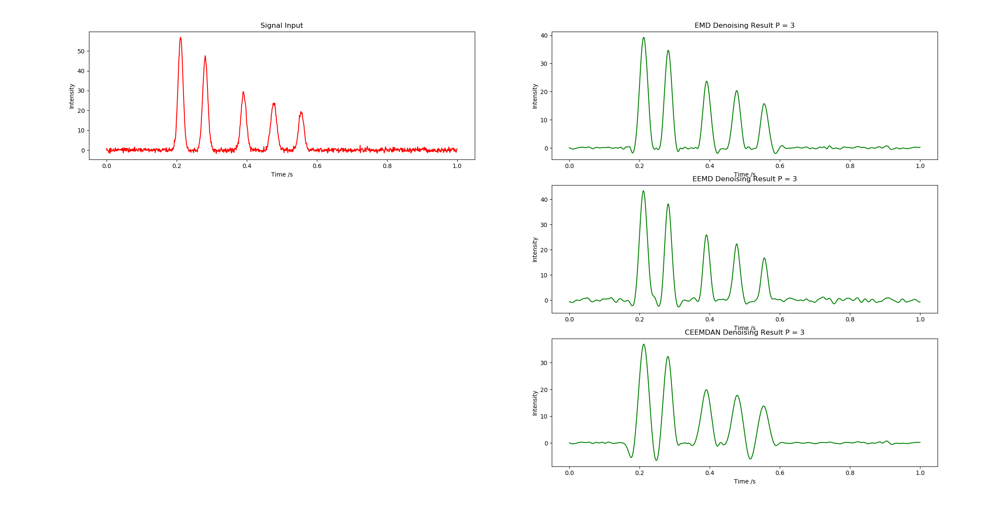Click the '50' y-tick on Signal Input plot

81,51
